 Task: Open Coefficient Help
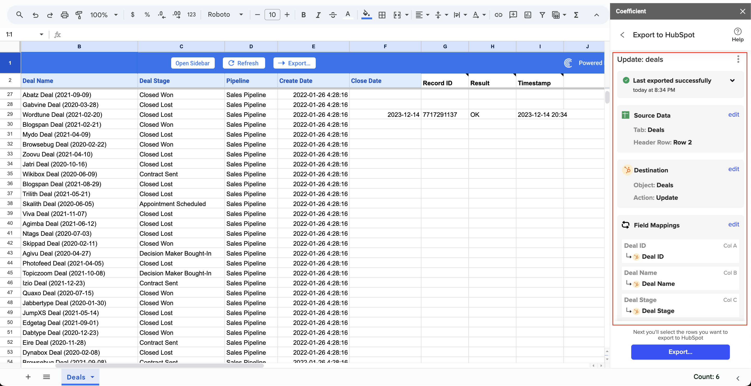(738, 35)
